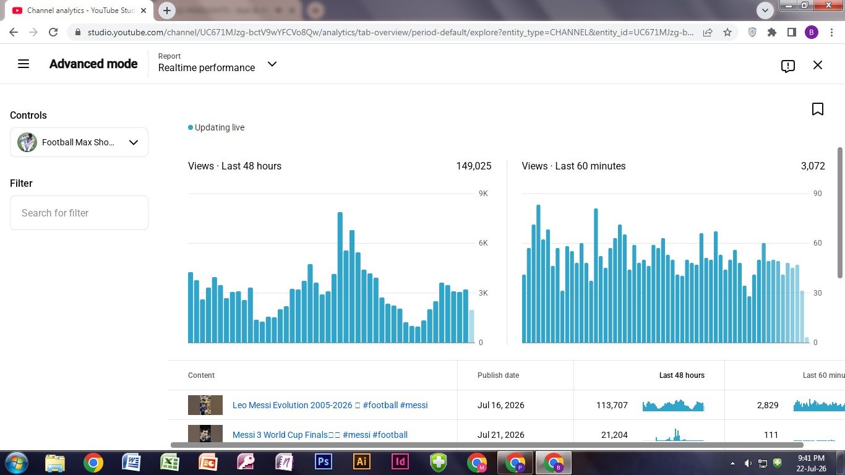Expand the browser tab search chevron
The image size is (845, 475).
pyautogui.click(x=765, y=11)
